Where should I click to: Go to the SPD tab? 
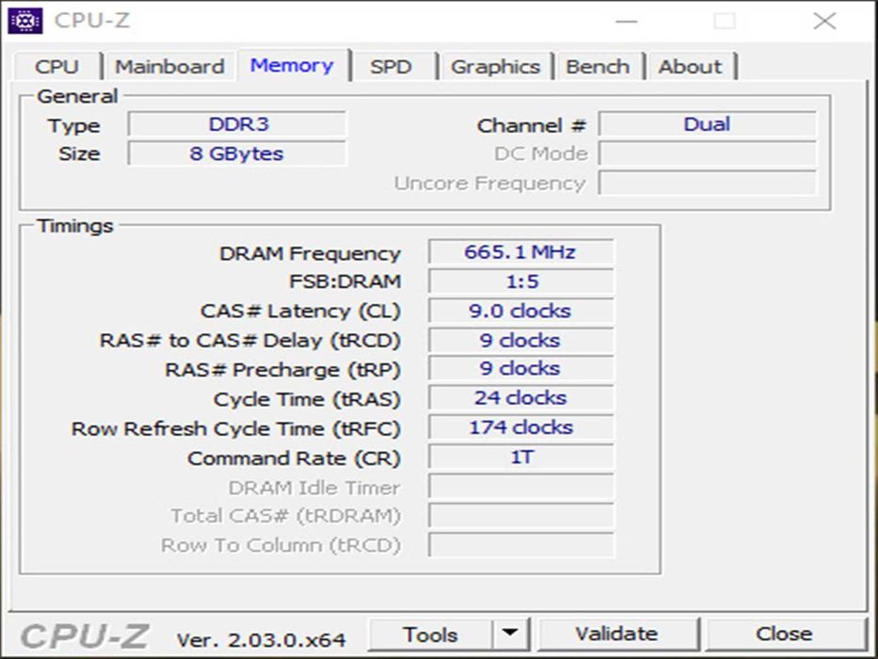pyautogui.click(x=391, y=67)
